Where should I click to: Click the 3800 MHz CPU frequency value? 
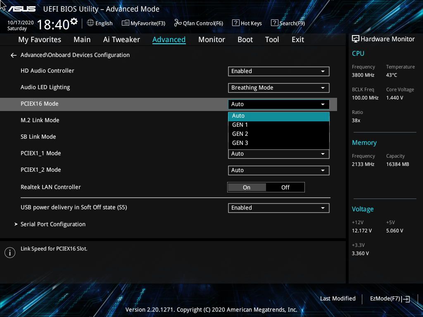pos(363,75)
